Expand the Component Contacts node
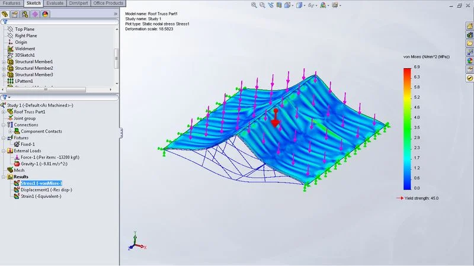Viewport: 474px width, 266px height. [11, 132]
